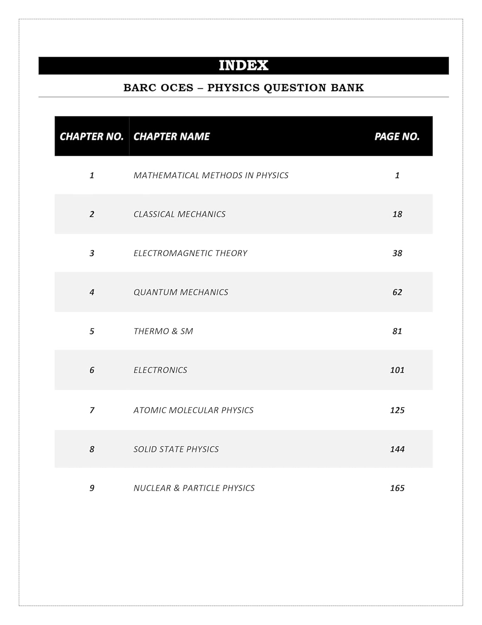Select the Solid State Physics chapter

click(x=176, y=449)
